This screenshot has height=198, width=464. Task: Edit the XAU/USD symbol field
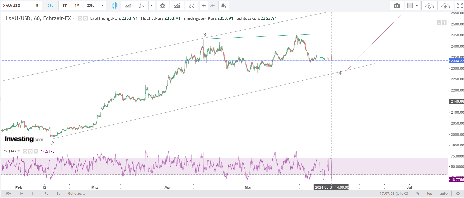16,5
